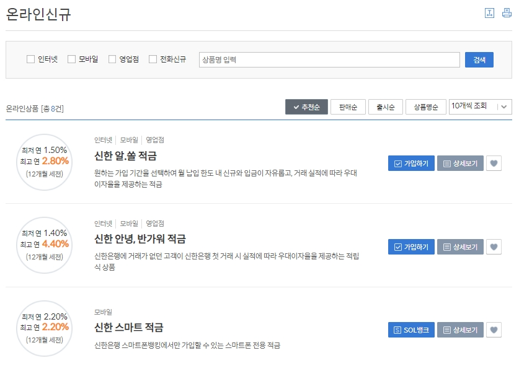Viewport: 519px width, 366px height.
Task: Click SOL뱅크 button for 신한 스마트 적금
Action: click(412, 330)
